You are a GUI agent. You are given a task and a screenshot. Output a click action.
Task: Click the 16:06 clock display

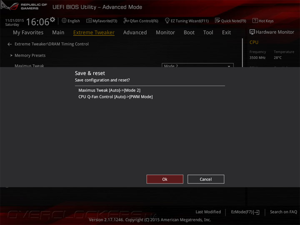point(37,22)
